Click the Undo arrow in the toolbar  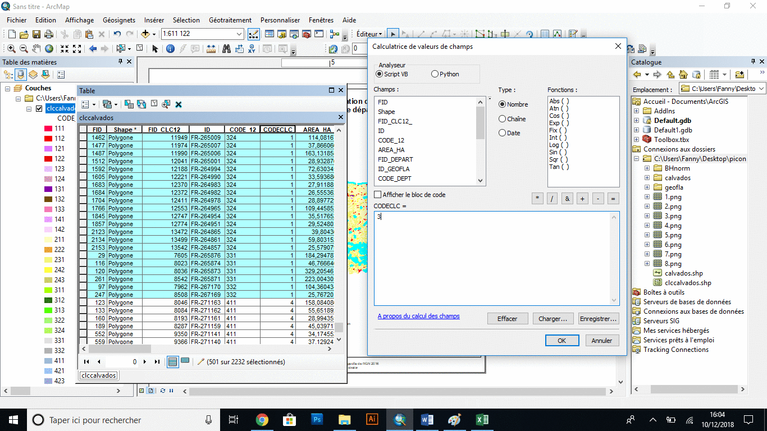(x=117, y=34)
